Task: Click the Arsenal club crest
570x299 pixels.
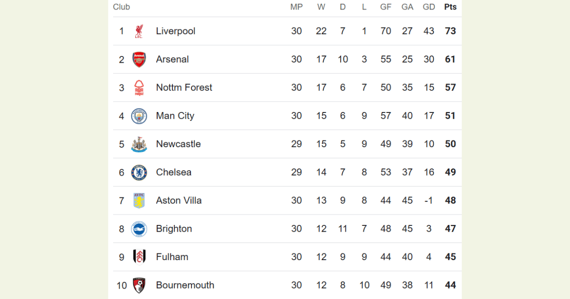Action: [139, 59]
